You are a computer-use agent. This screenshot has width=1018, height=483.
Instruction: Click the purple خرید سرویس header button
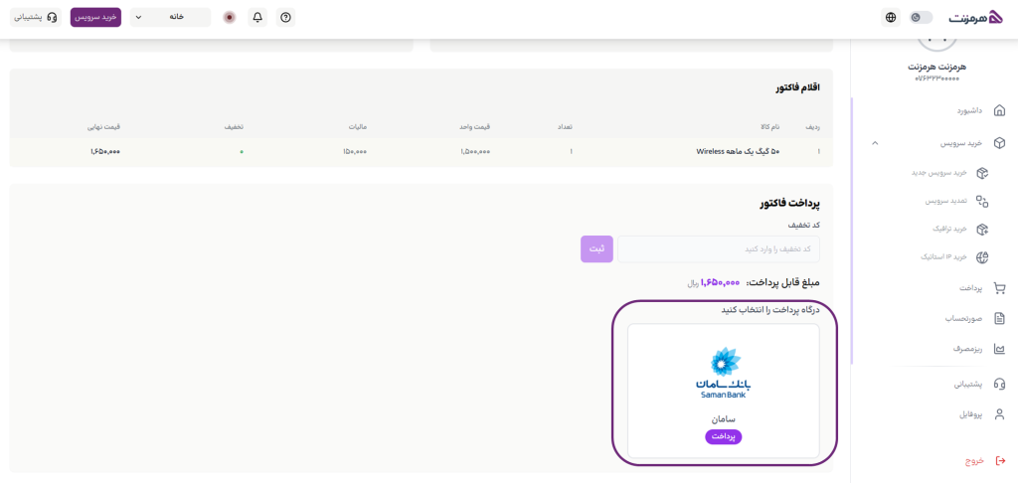pos(95,18)
